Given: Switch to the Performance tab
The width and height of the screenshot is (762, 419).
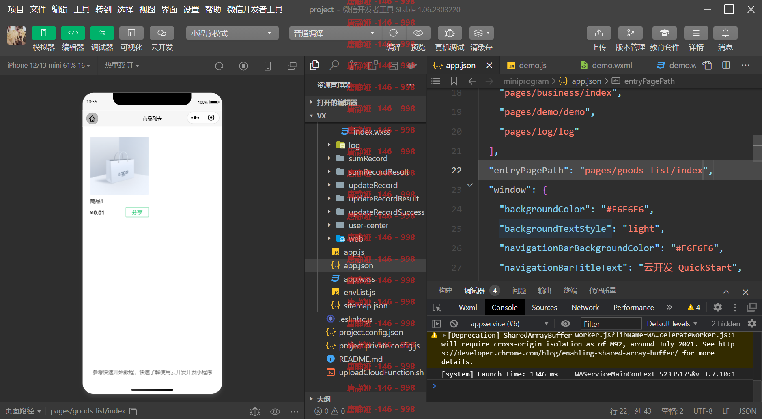Looking at the screenshot, I should (633, 308).
